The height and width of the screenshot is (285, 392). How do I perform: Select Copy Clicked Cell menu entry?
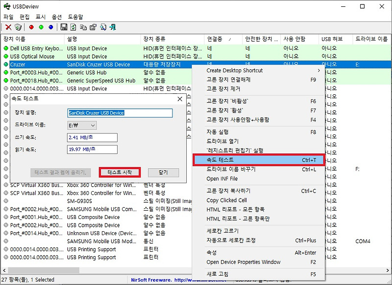(x=259, y=200)
